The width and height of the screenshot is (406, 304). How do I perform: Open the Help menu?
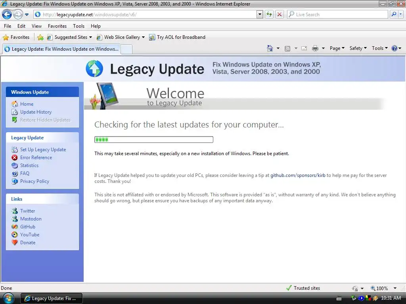[96, 26]
